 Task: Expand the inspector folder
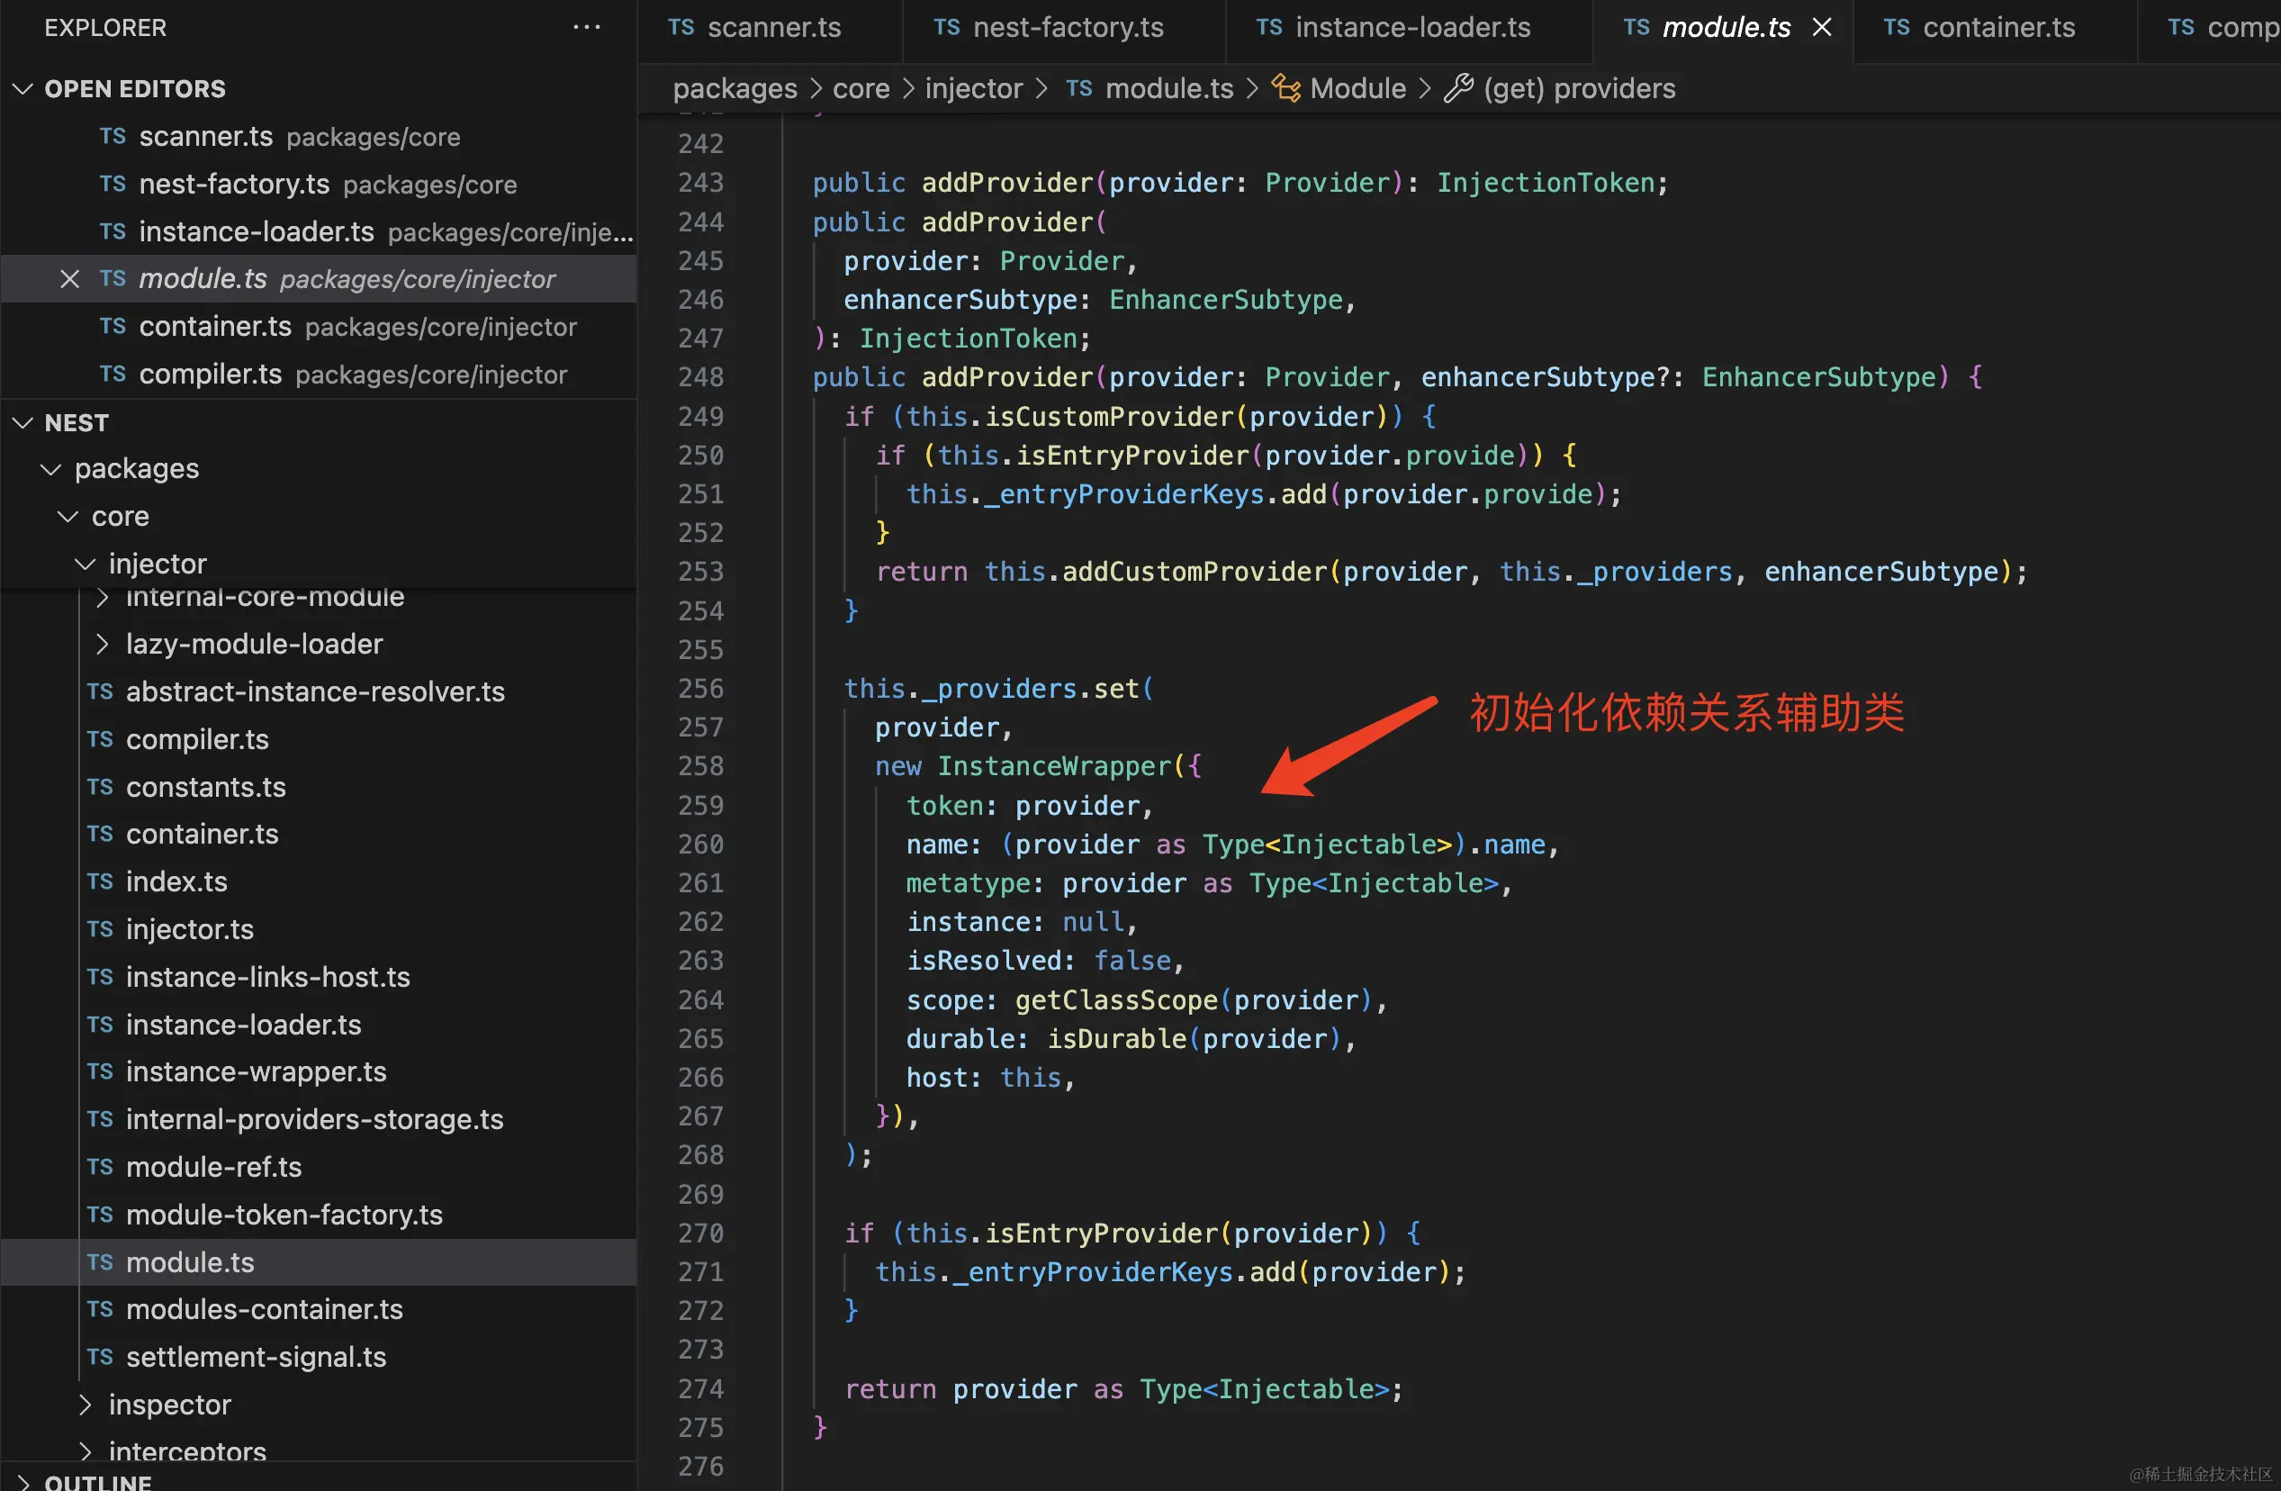pos(86,1405)
